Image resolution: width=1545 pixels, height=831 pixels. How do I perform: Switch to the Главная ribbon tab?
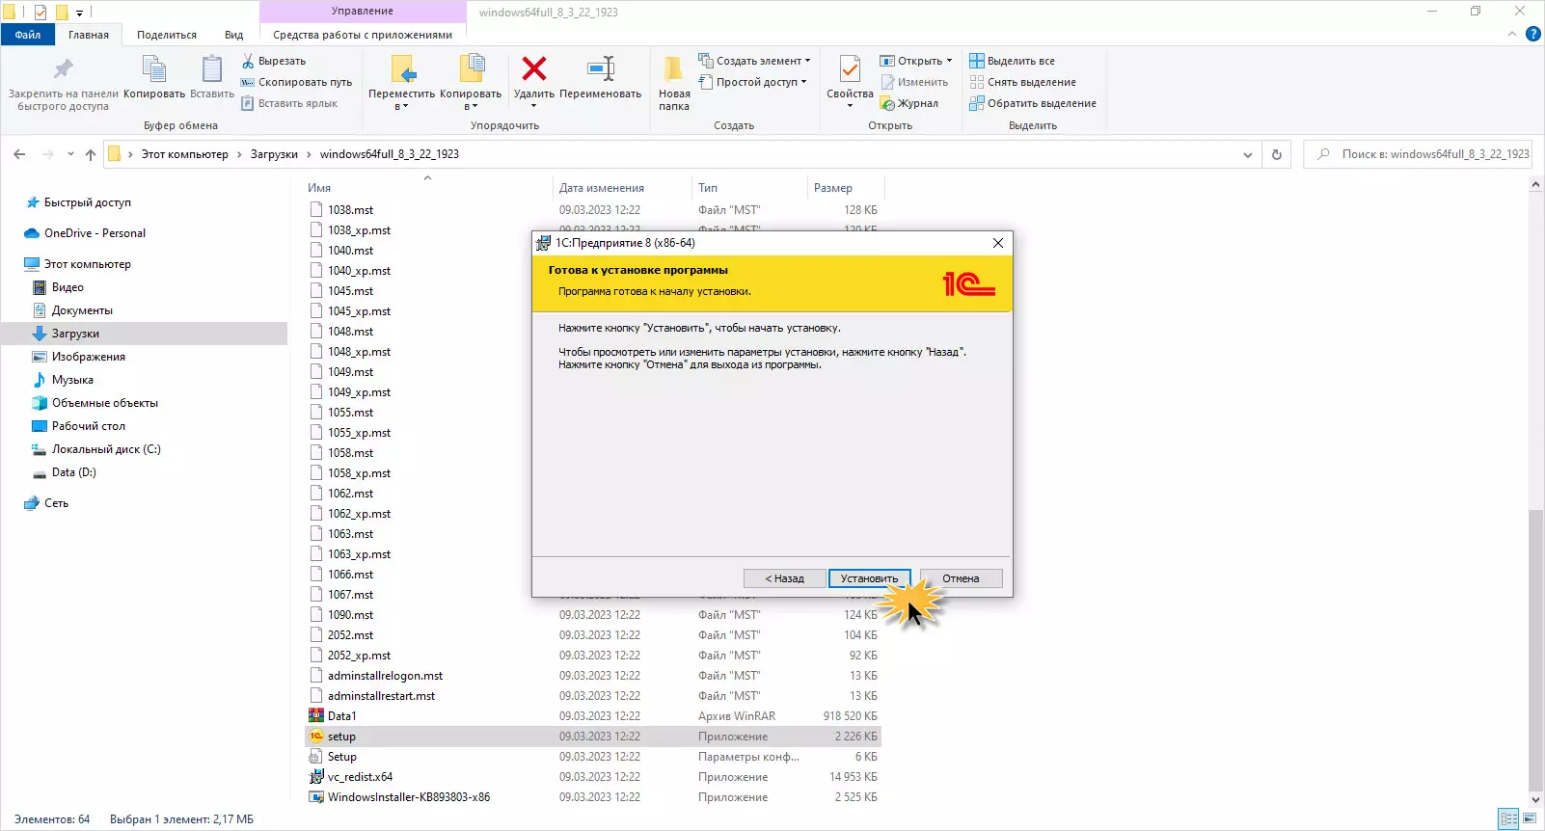click(89, 35)
